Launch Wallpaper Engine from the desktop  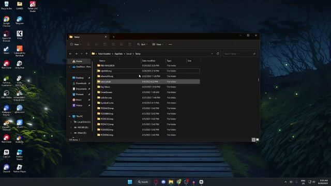tap(6, 110)
